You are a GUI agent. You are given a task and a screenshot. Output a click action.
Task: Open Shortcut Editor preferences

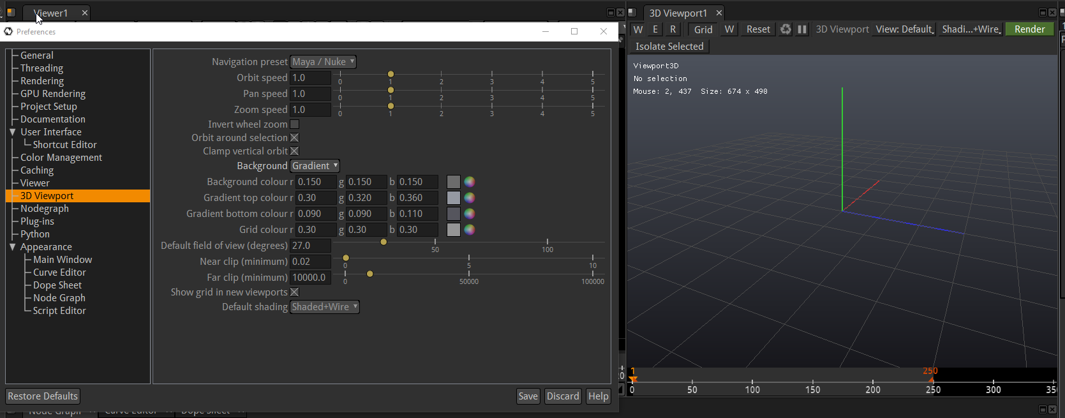[65, 145]
